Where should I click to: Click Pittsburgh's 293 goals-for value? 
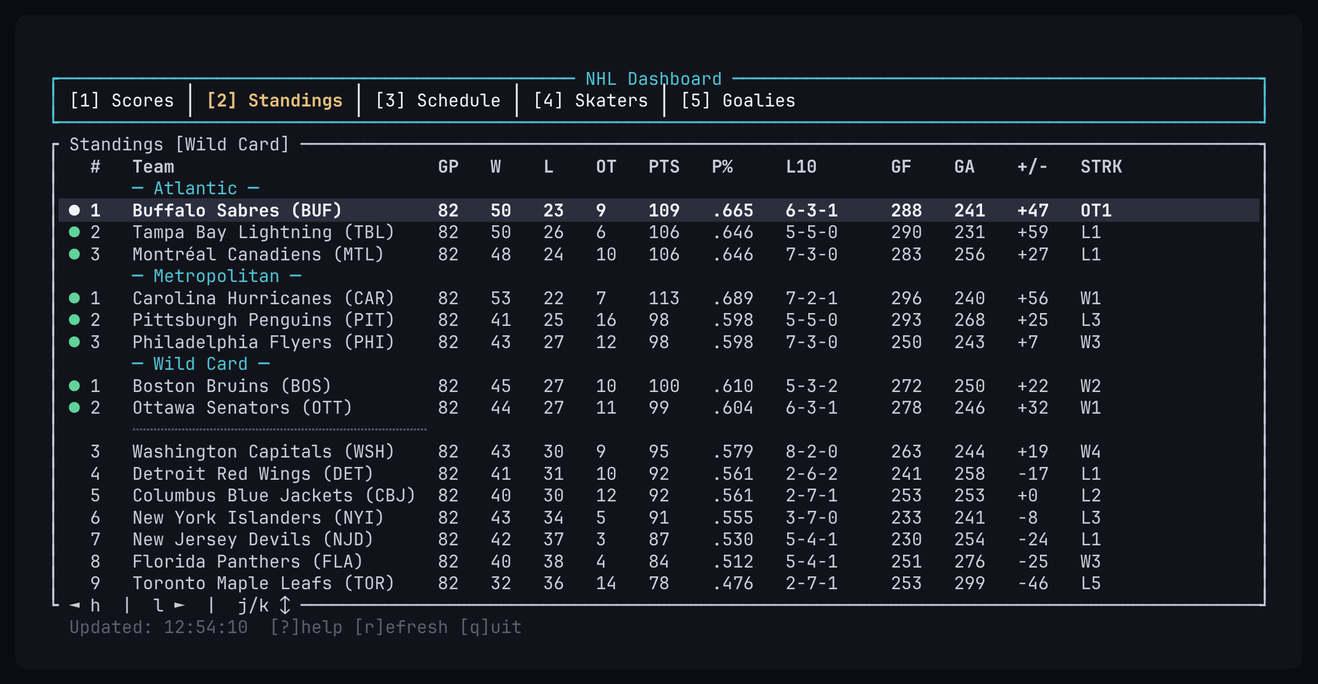(x=907, y=320)
